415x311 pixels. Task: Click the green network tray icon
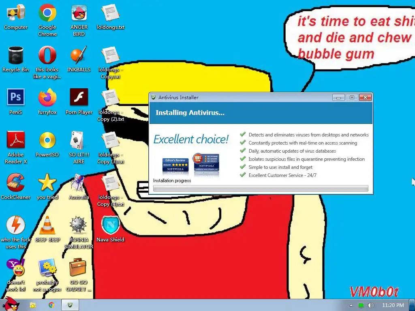361,305
